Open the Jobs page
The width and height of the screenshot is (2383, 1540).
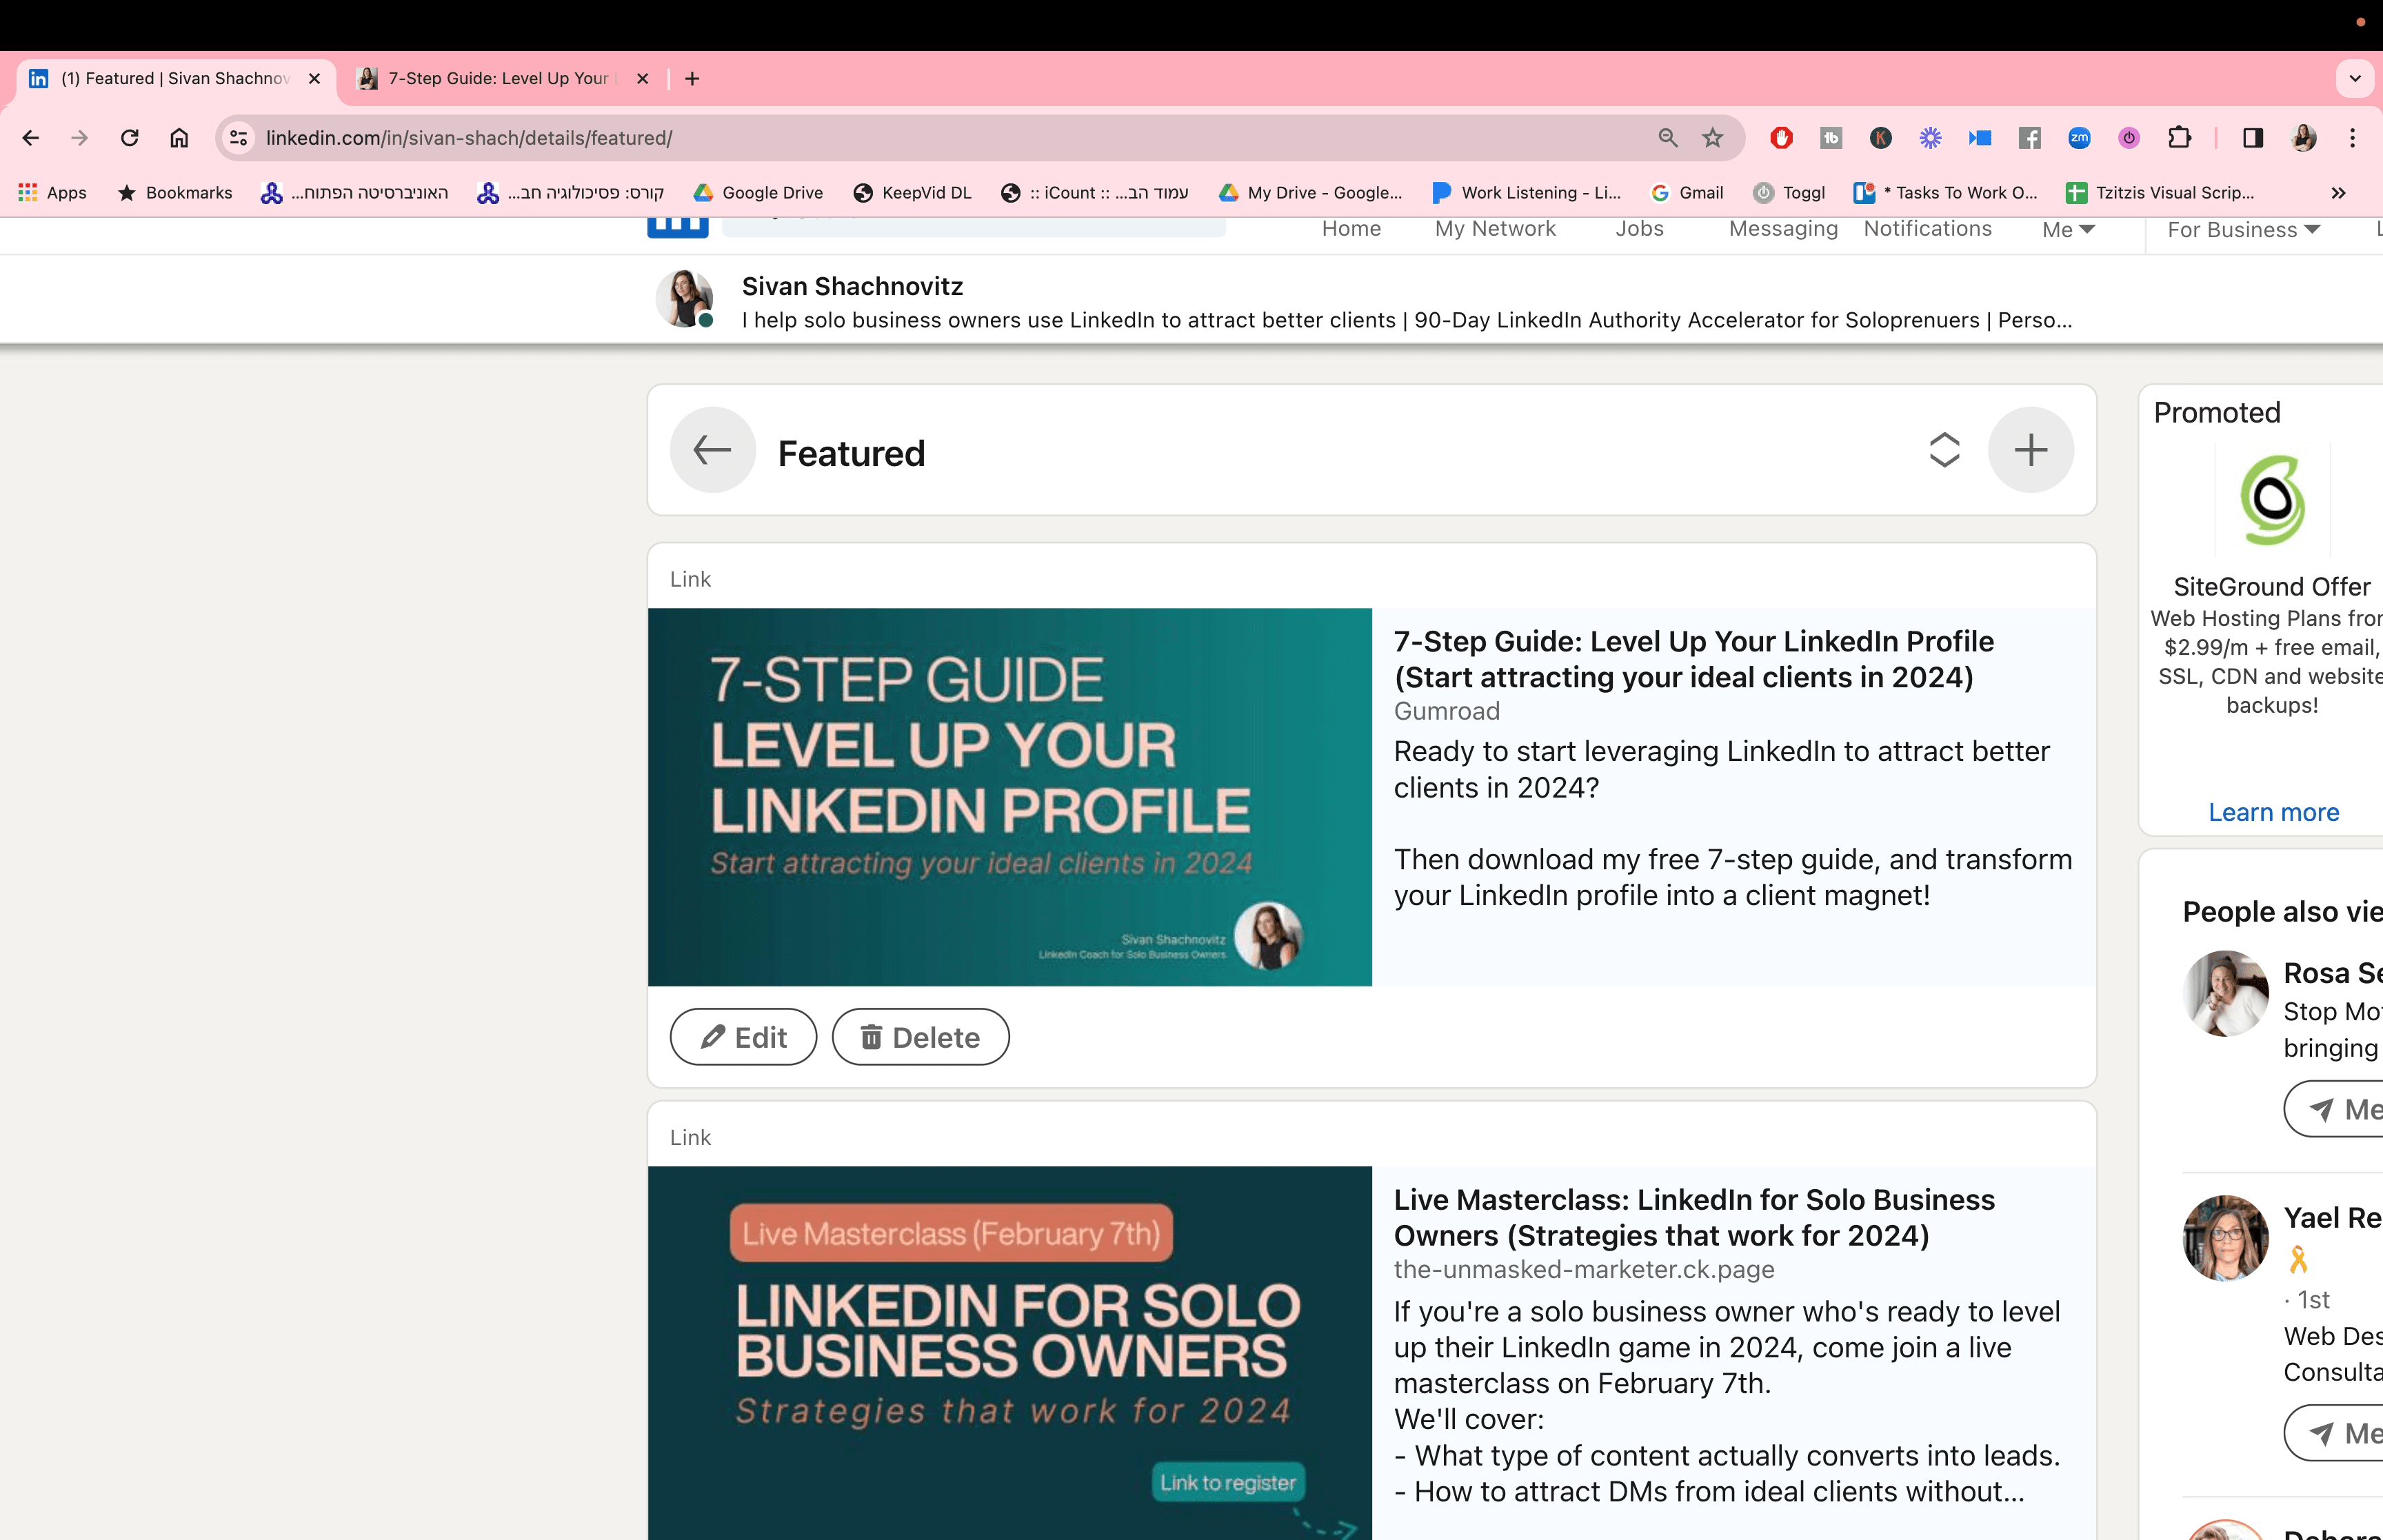[x=1640, y=229]
